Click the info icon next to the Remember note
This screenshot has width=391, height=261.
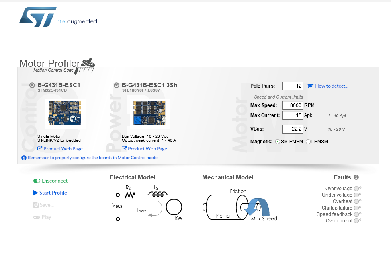click(24, 158)
